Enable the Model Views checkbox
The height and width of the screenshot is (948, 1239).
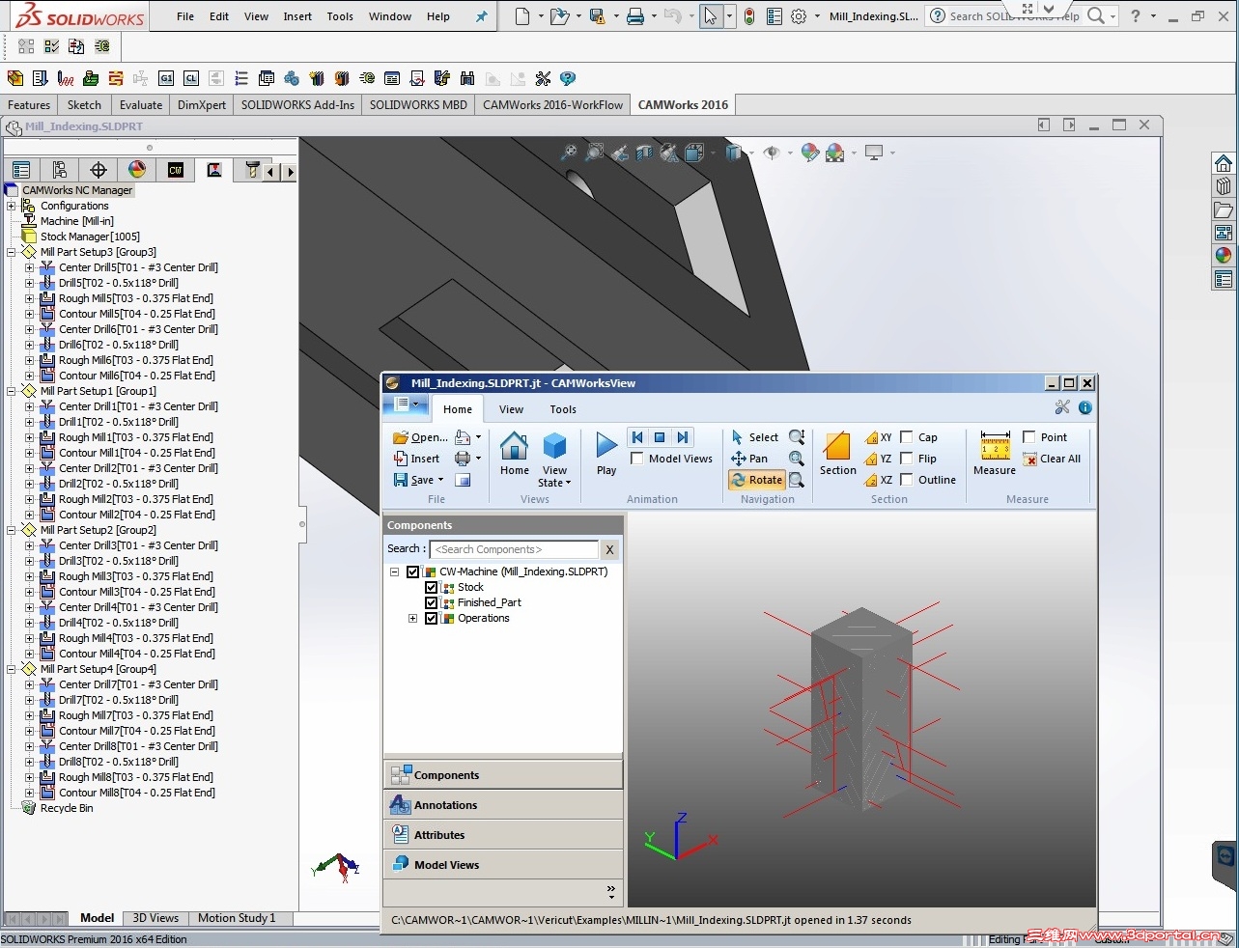coord(637,459)
